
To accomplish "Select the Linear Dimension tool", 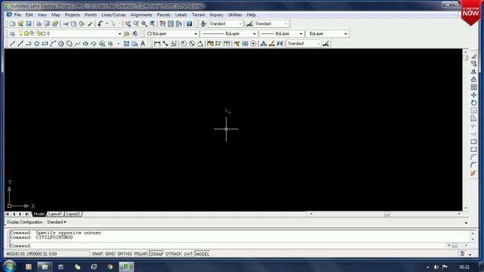I will point(157,44).
